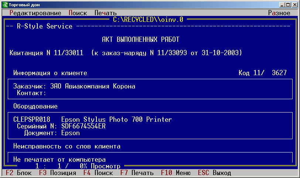Image resolution: width=300 pixels, height=178 pixels.
Task: Click the F4 Поиск function key
Action: pyautogui.click(x=98, y=173)
